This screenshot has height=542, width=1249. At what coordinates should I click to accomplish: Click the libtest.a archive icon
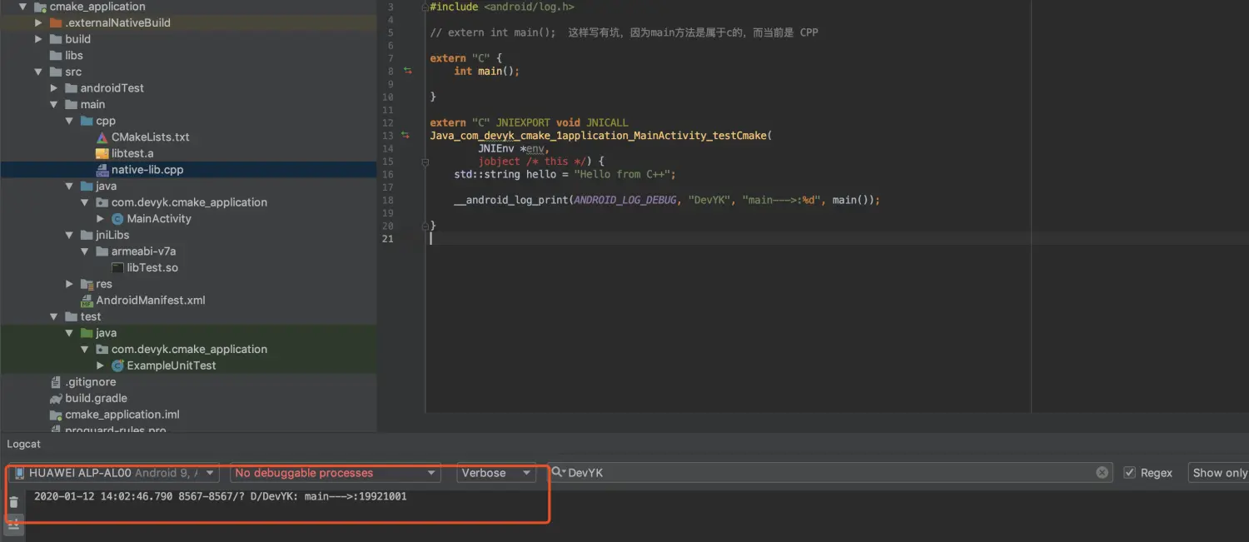pos(102,153)
